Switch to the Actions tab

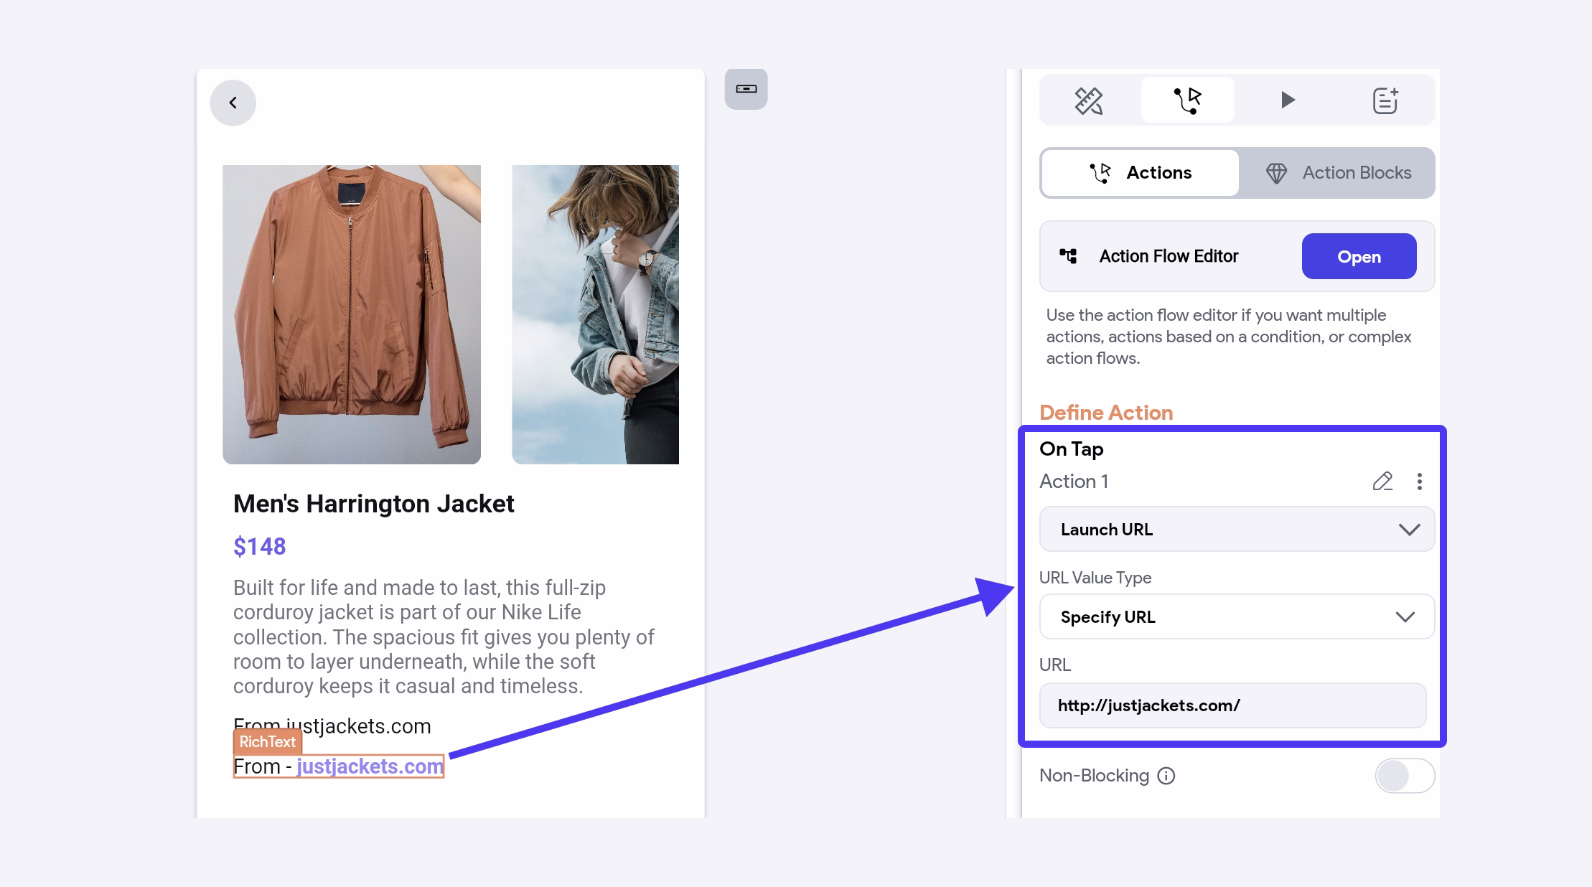[x=1140, y=173]
